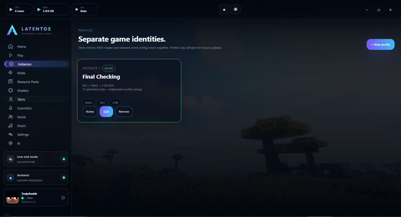This screenshot has width=401, height=217.
Task: Click the Social people icon
Action: point(11,117)
